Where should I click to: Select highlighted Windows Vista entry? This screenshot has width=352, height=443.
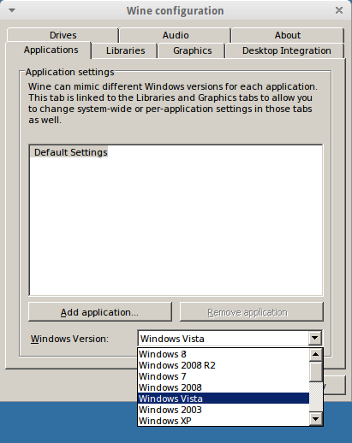[x=224, y=399]
